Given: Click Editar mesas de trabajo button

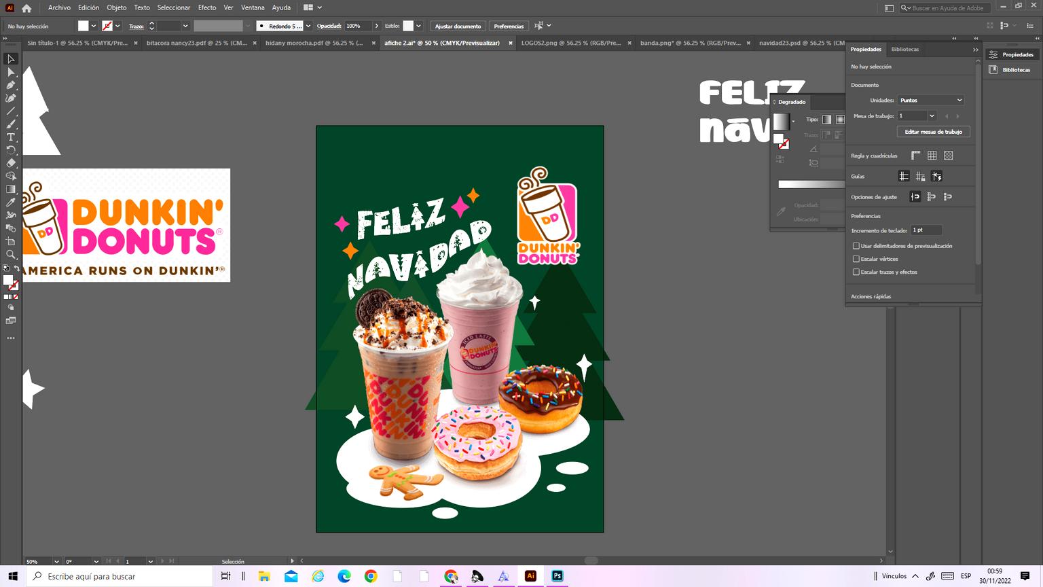Looking at the screenshot, I should (x=934, y=132).
